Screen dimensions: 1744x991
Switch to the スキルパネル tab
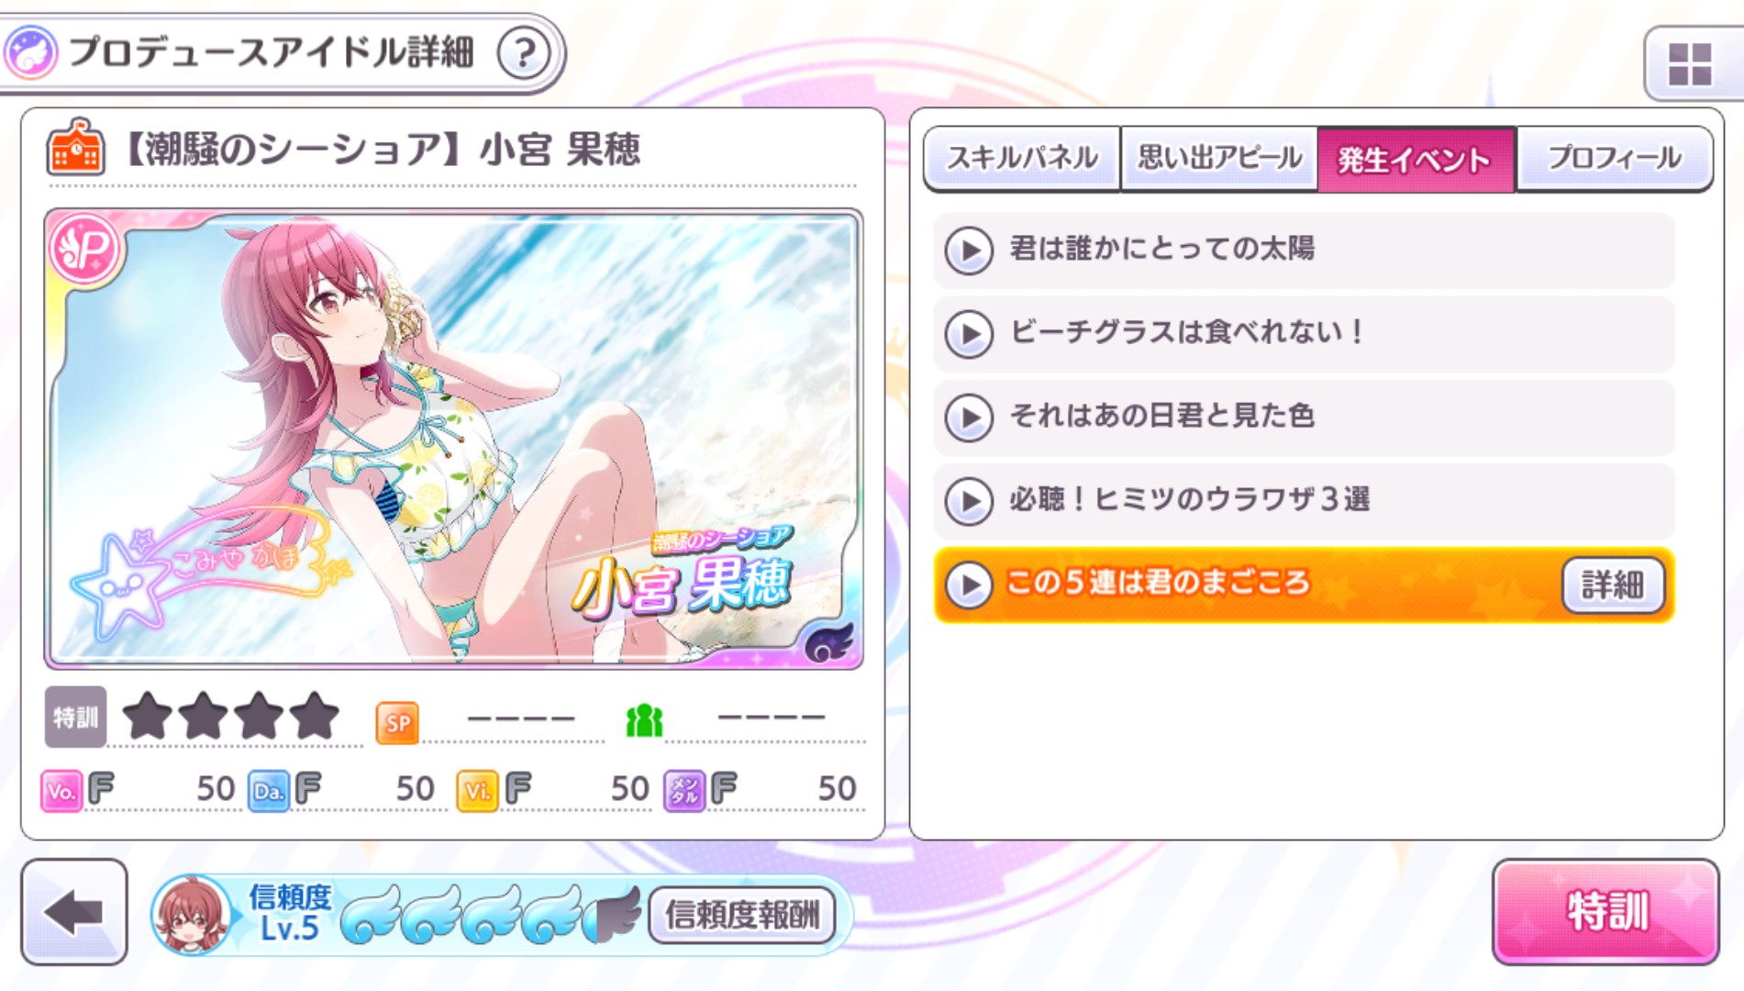[x=1022, y=159]
